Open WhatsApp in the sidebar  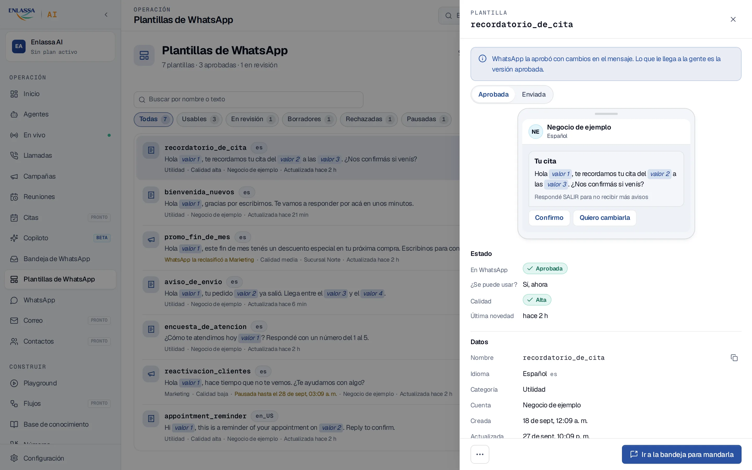coord(60,300)
